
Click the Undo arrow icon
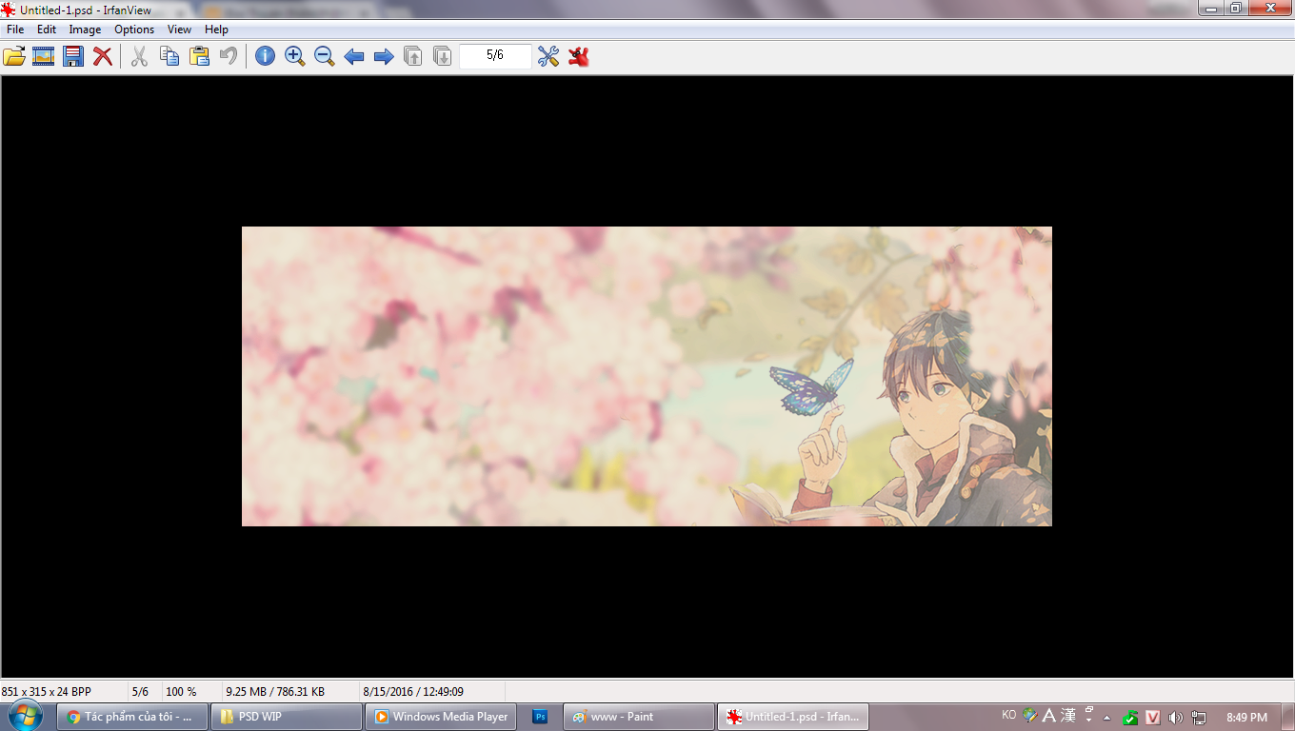(x=229, y=56)
